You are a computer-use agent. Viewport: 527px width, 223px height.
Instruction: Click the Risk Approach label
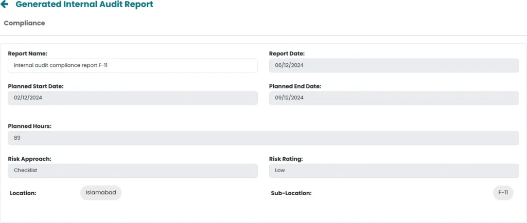click(29, 159)
